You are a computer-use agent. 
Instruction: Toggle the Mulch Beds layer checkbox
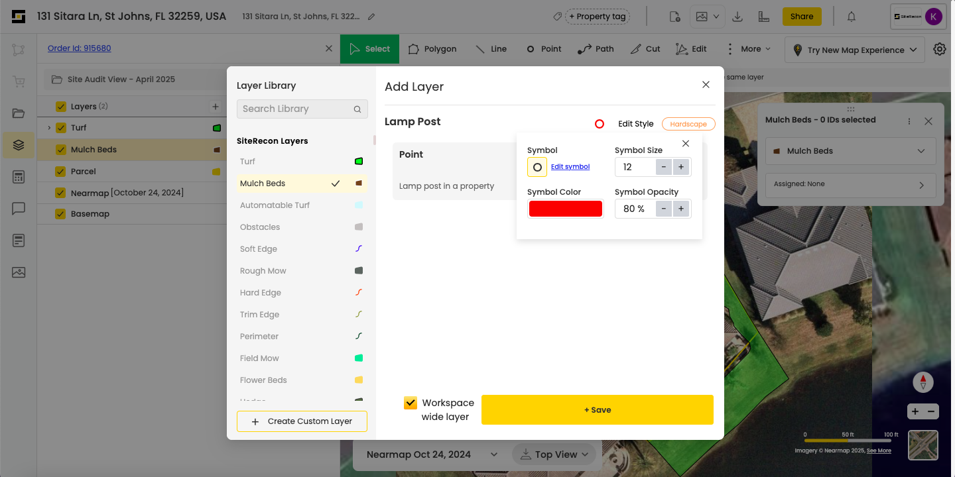[61, 150]
